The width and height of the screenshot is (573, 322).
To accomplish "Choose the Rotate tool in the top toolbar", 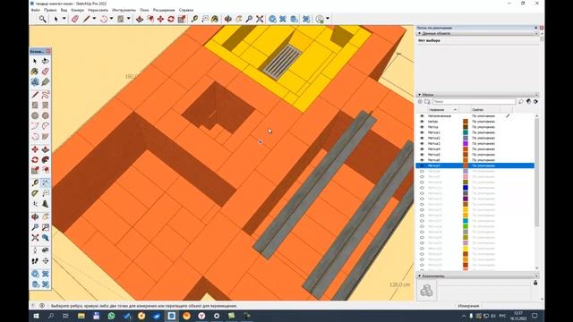I will (x=171, y=19).
